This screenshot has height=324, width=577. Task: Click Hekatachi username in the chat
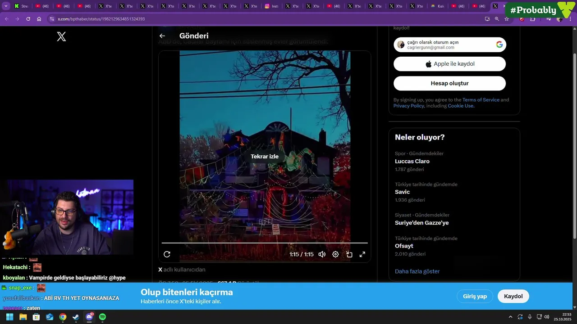tap(14, 267)
